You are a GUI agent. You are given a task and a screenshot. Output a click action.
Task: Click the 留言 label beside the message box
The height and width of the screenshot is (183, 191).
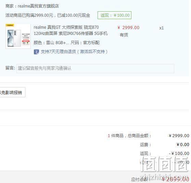(x=10, y=68)
